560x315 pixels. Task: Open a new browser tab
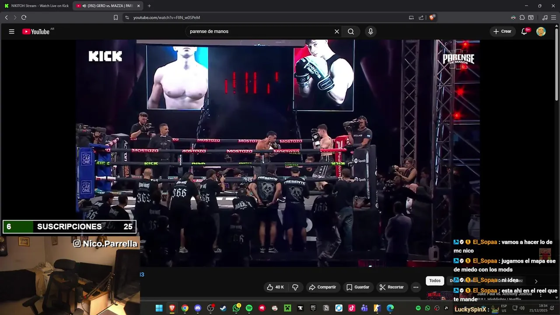(149, 6)
